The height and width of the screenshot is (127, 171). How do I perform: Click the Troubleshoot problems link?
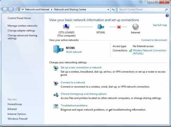point(74,105)
